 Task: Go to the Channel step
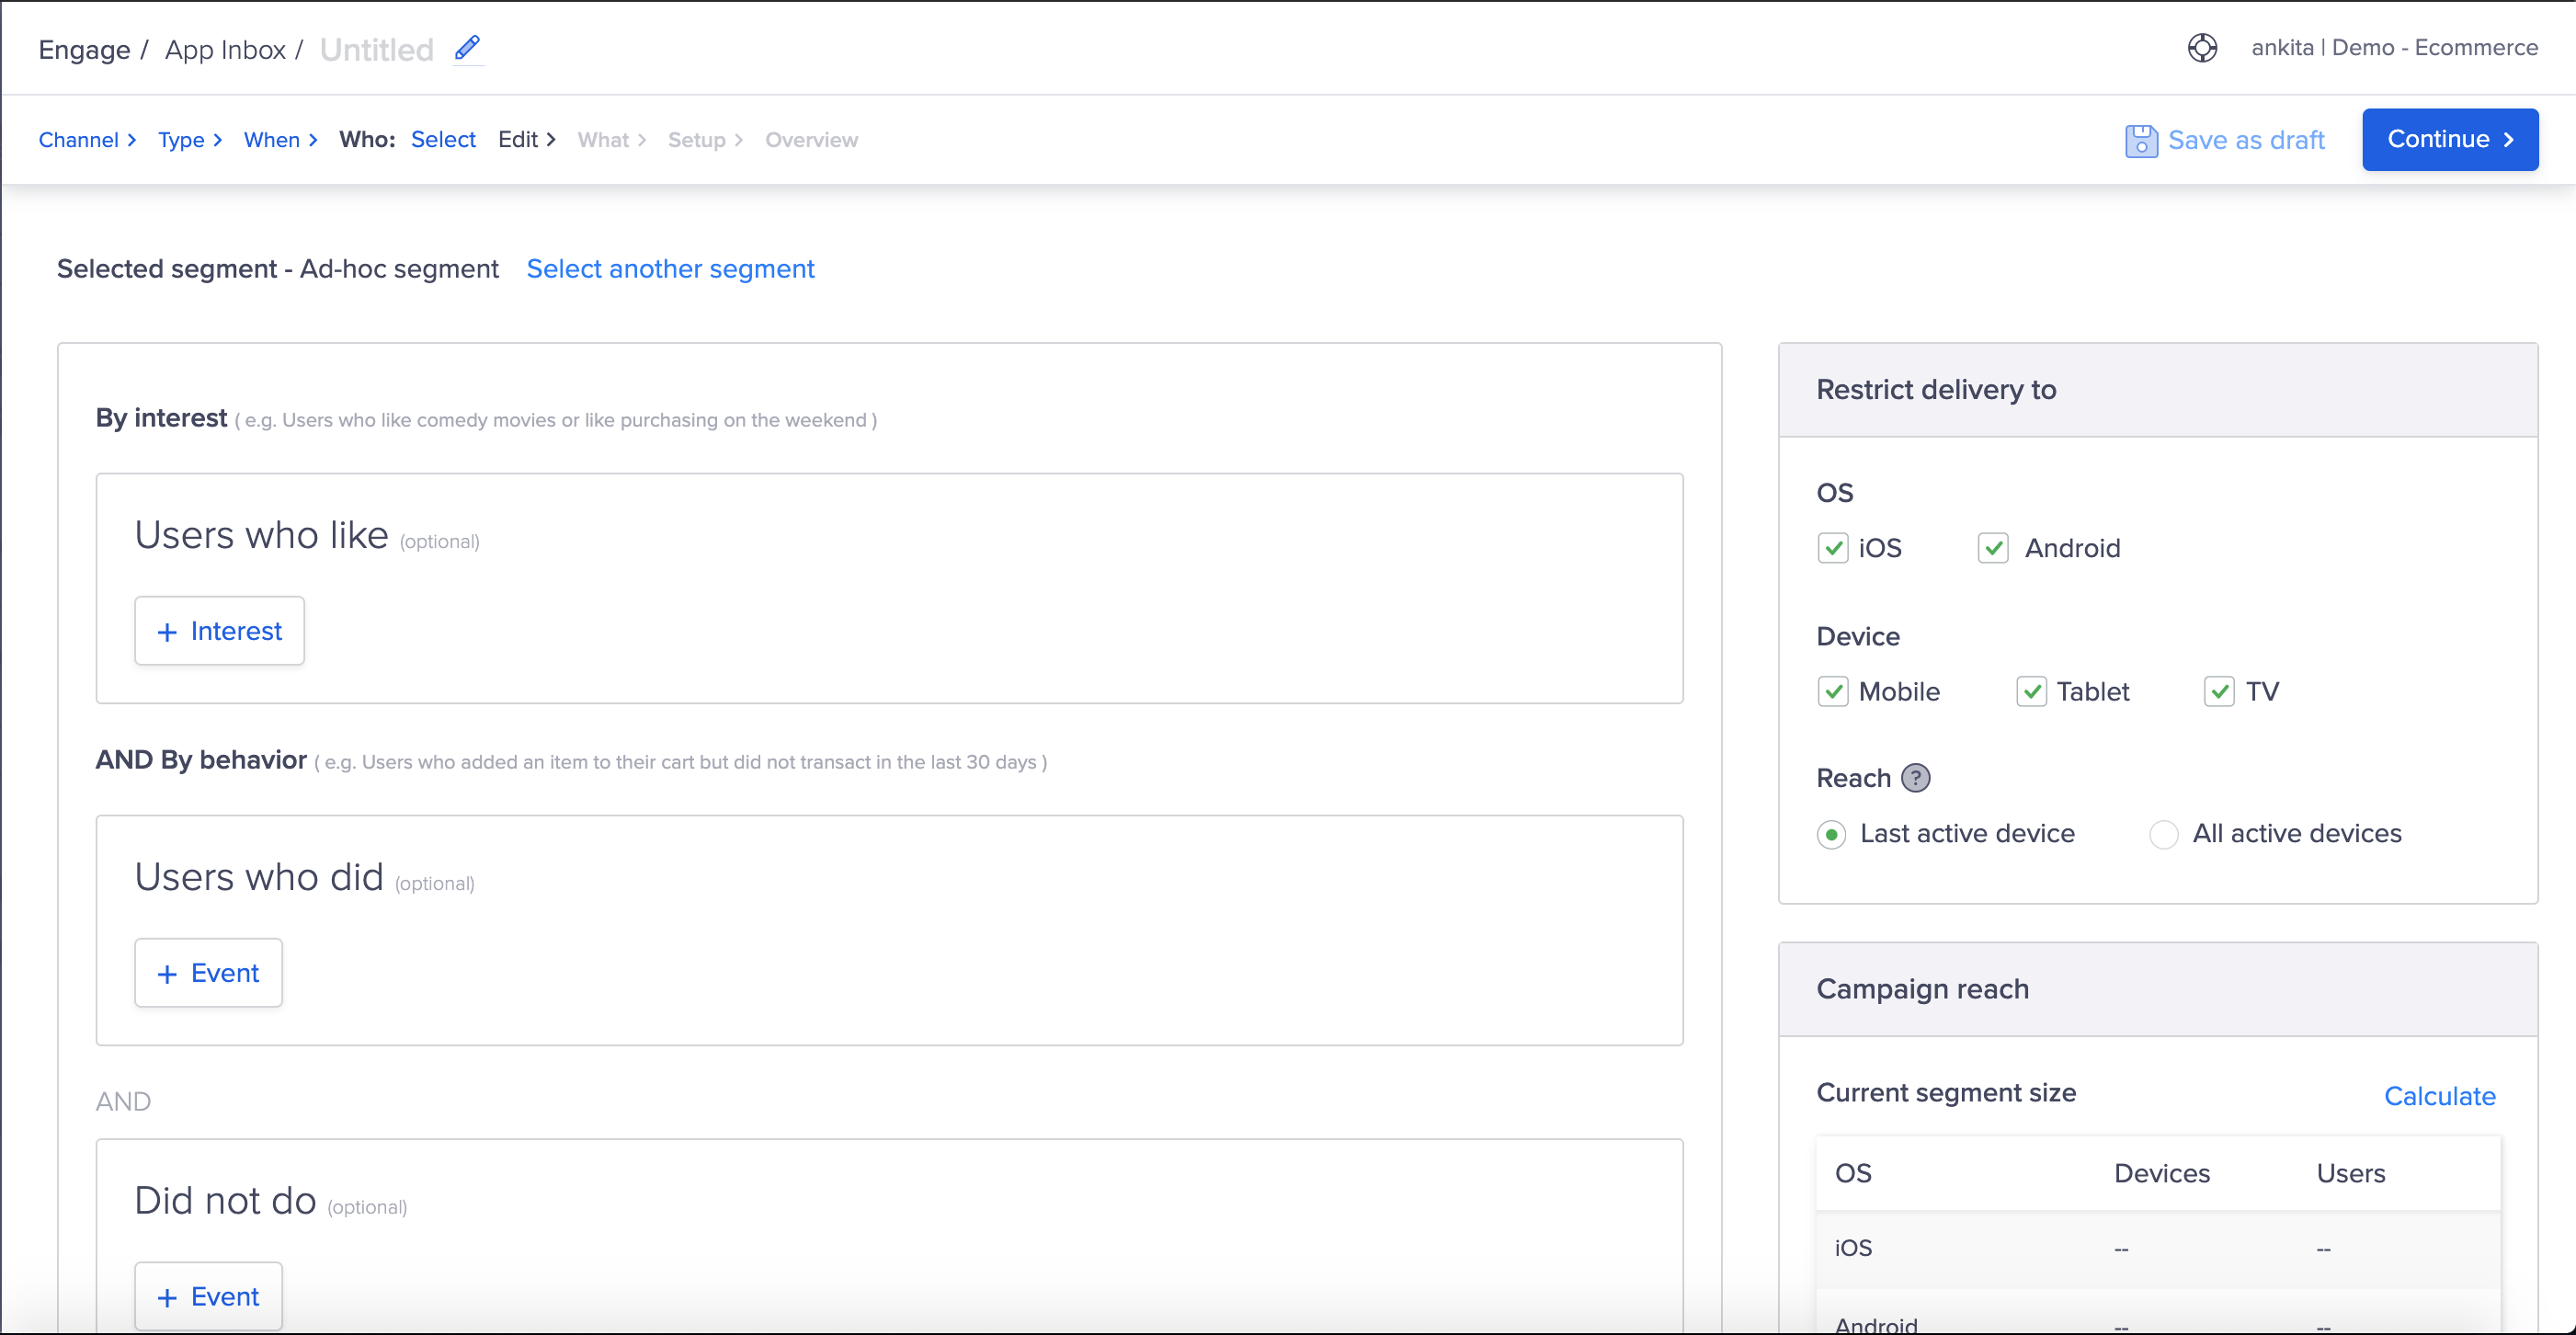78,140
